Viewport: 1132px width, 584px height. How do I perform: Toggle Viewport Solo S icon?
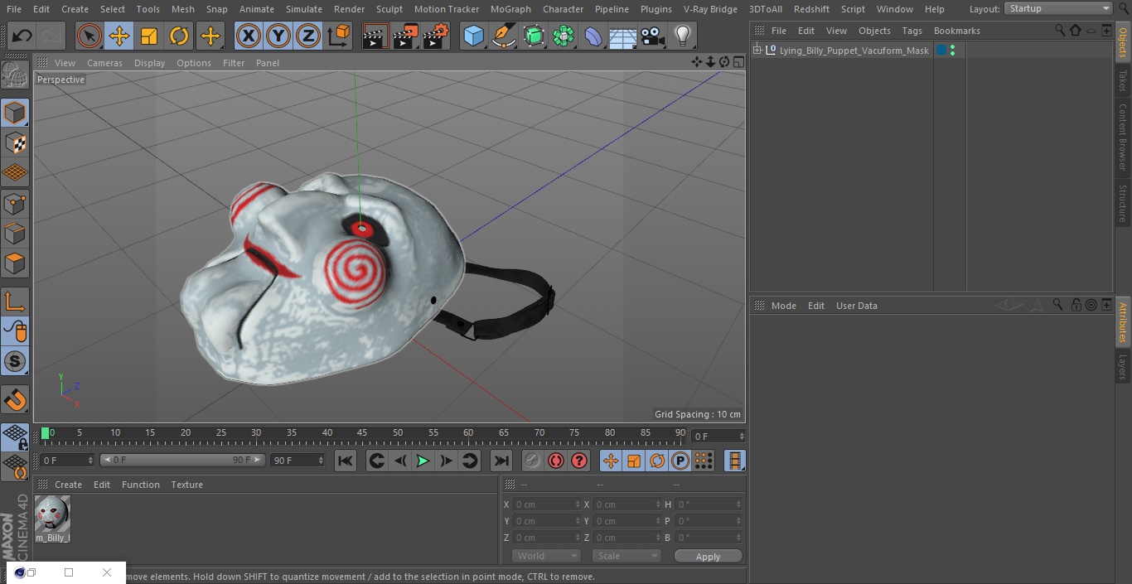pos(15,361)
